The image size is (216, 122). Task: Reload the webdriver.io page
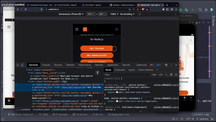pos(26,9)
